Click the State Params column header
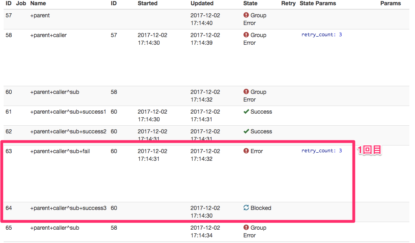This screenshot has height=243, width=415. [317, 3]
